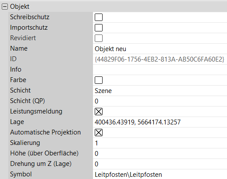Edit the Lage coordinates field
Screen dimensions: 227x179
coord(160,122)
